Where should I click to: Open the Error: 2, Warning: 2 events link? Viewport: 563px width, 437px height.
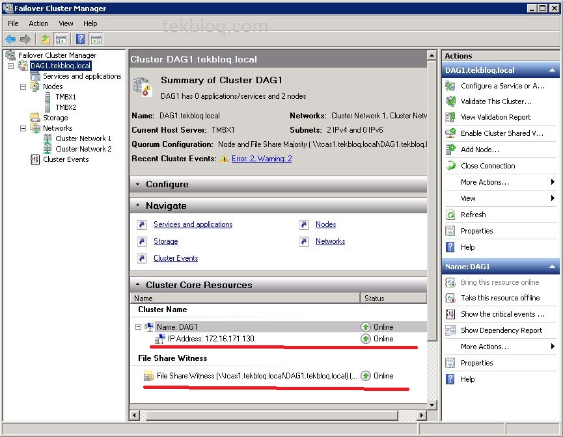(x=262, y=159)
